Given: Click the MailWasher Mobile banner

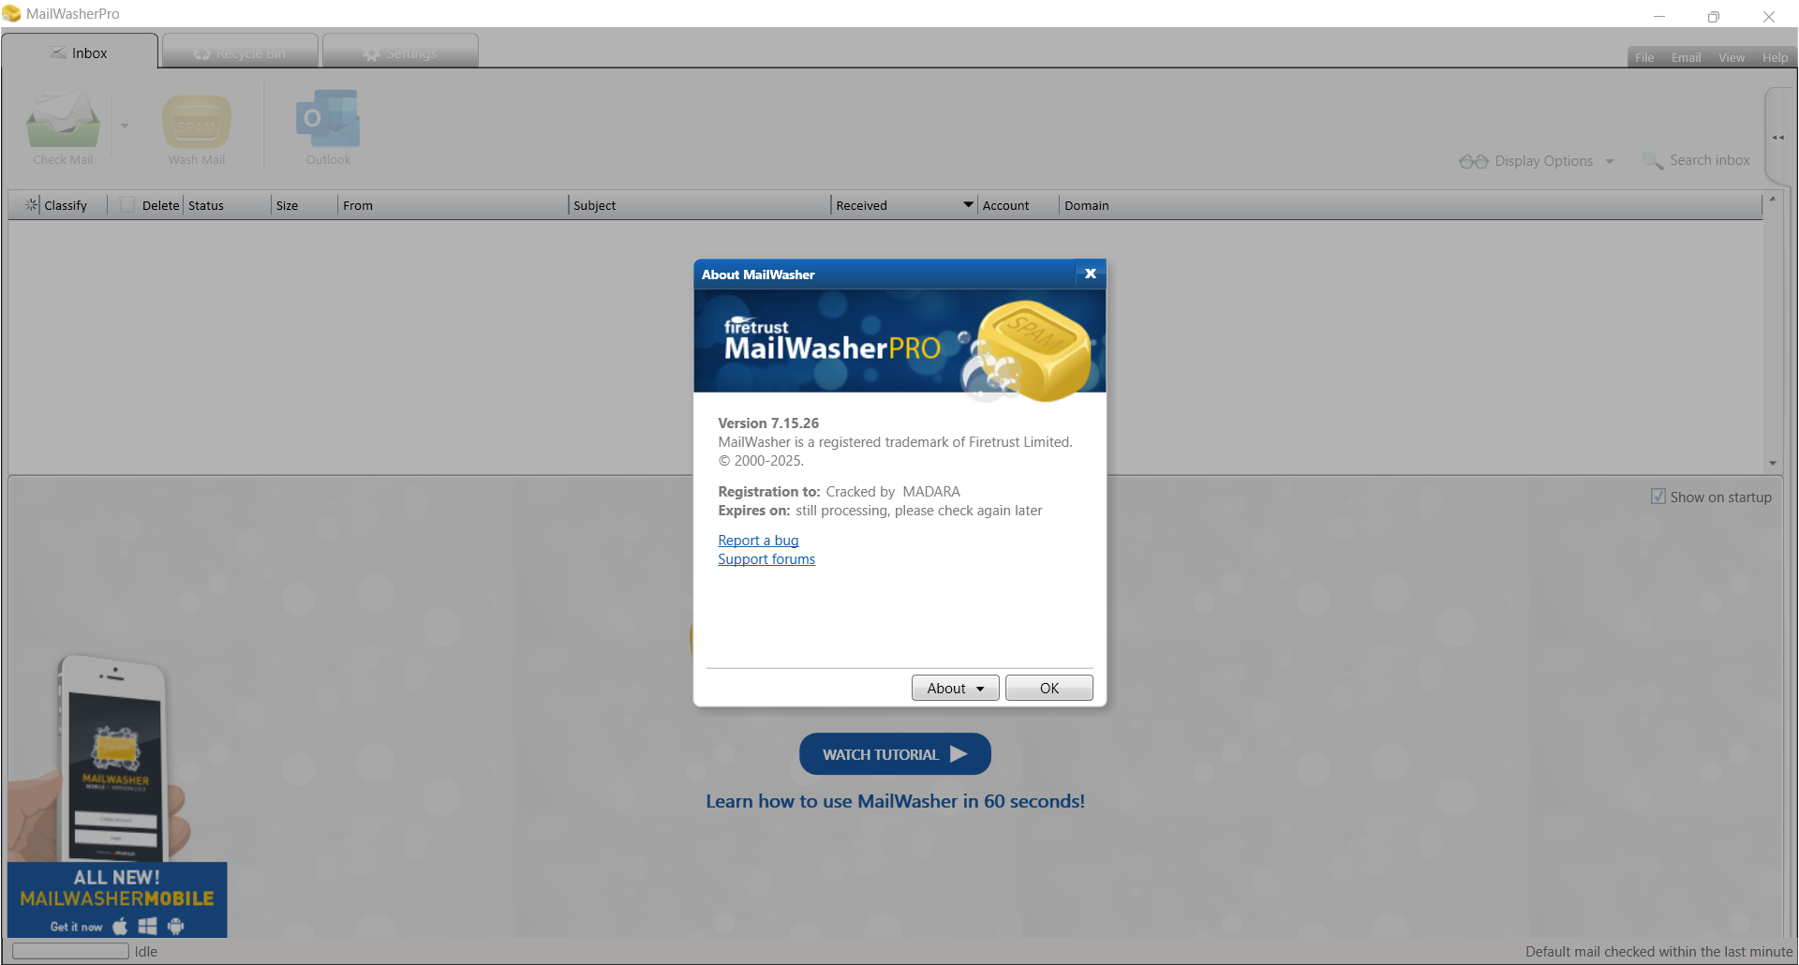Looking at the screenshot, I should pyautogui.click(x=117, y=899).
